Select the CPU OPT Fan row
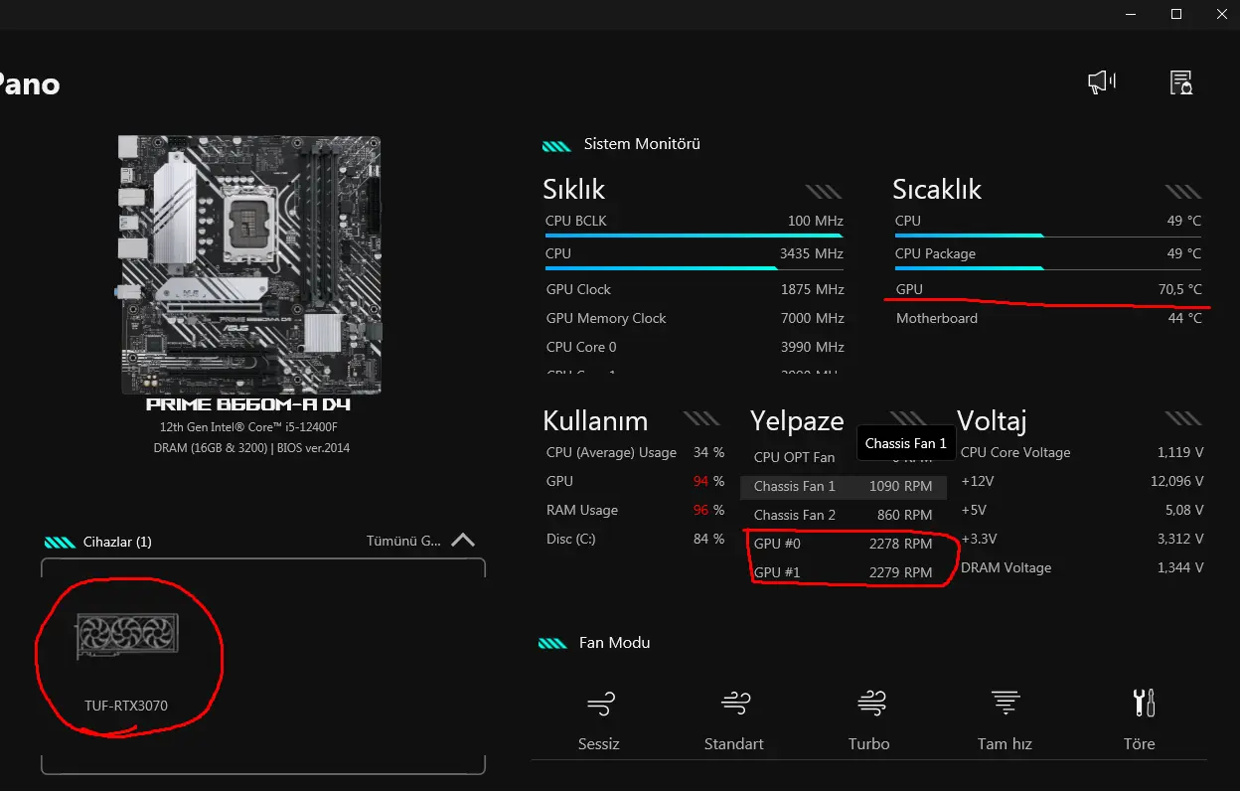The height and width of the screenshot is (791, 1240). [843, 458]
